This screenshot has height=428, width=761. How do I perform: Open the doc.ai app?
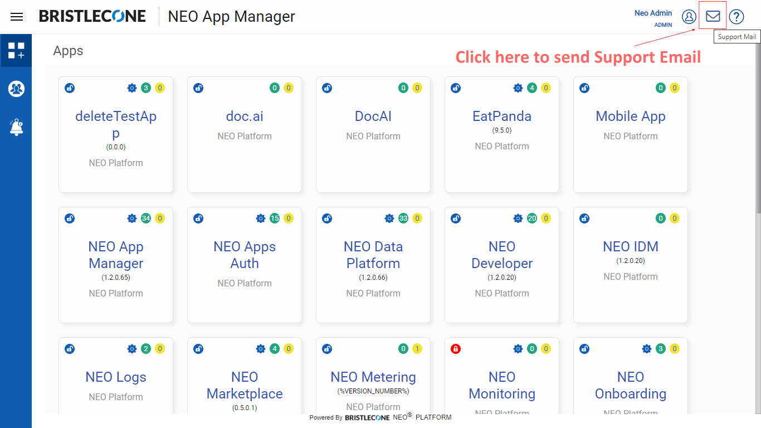(x=245, y=116)
